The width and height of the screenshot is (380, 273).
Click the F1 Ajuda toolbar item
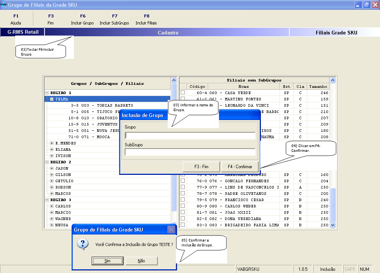coord(16,19)
